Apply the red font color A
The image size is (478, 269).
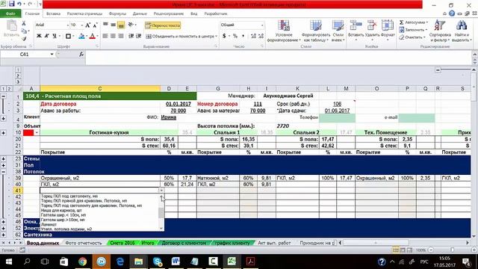(x=93, y=36)
